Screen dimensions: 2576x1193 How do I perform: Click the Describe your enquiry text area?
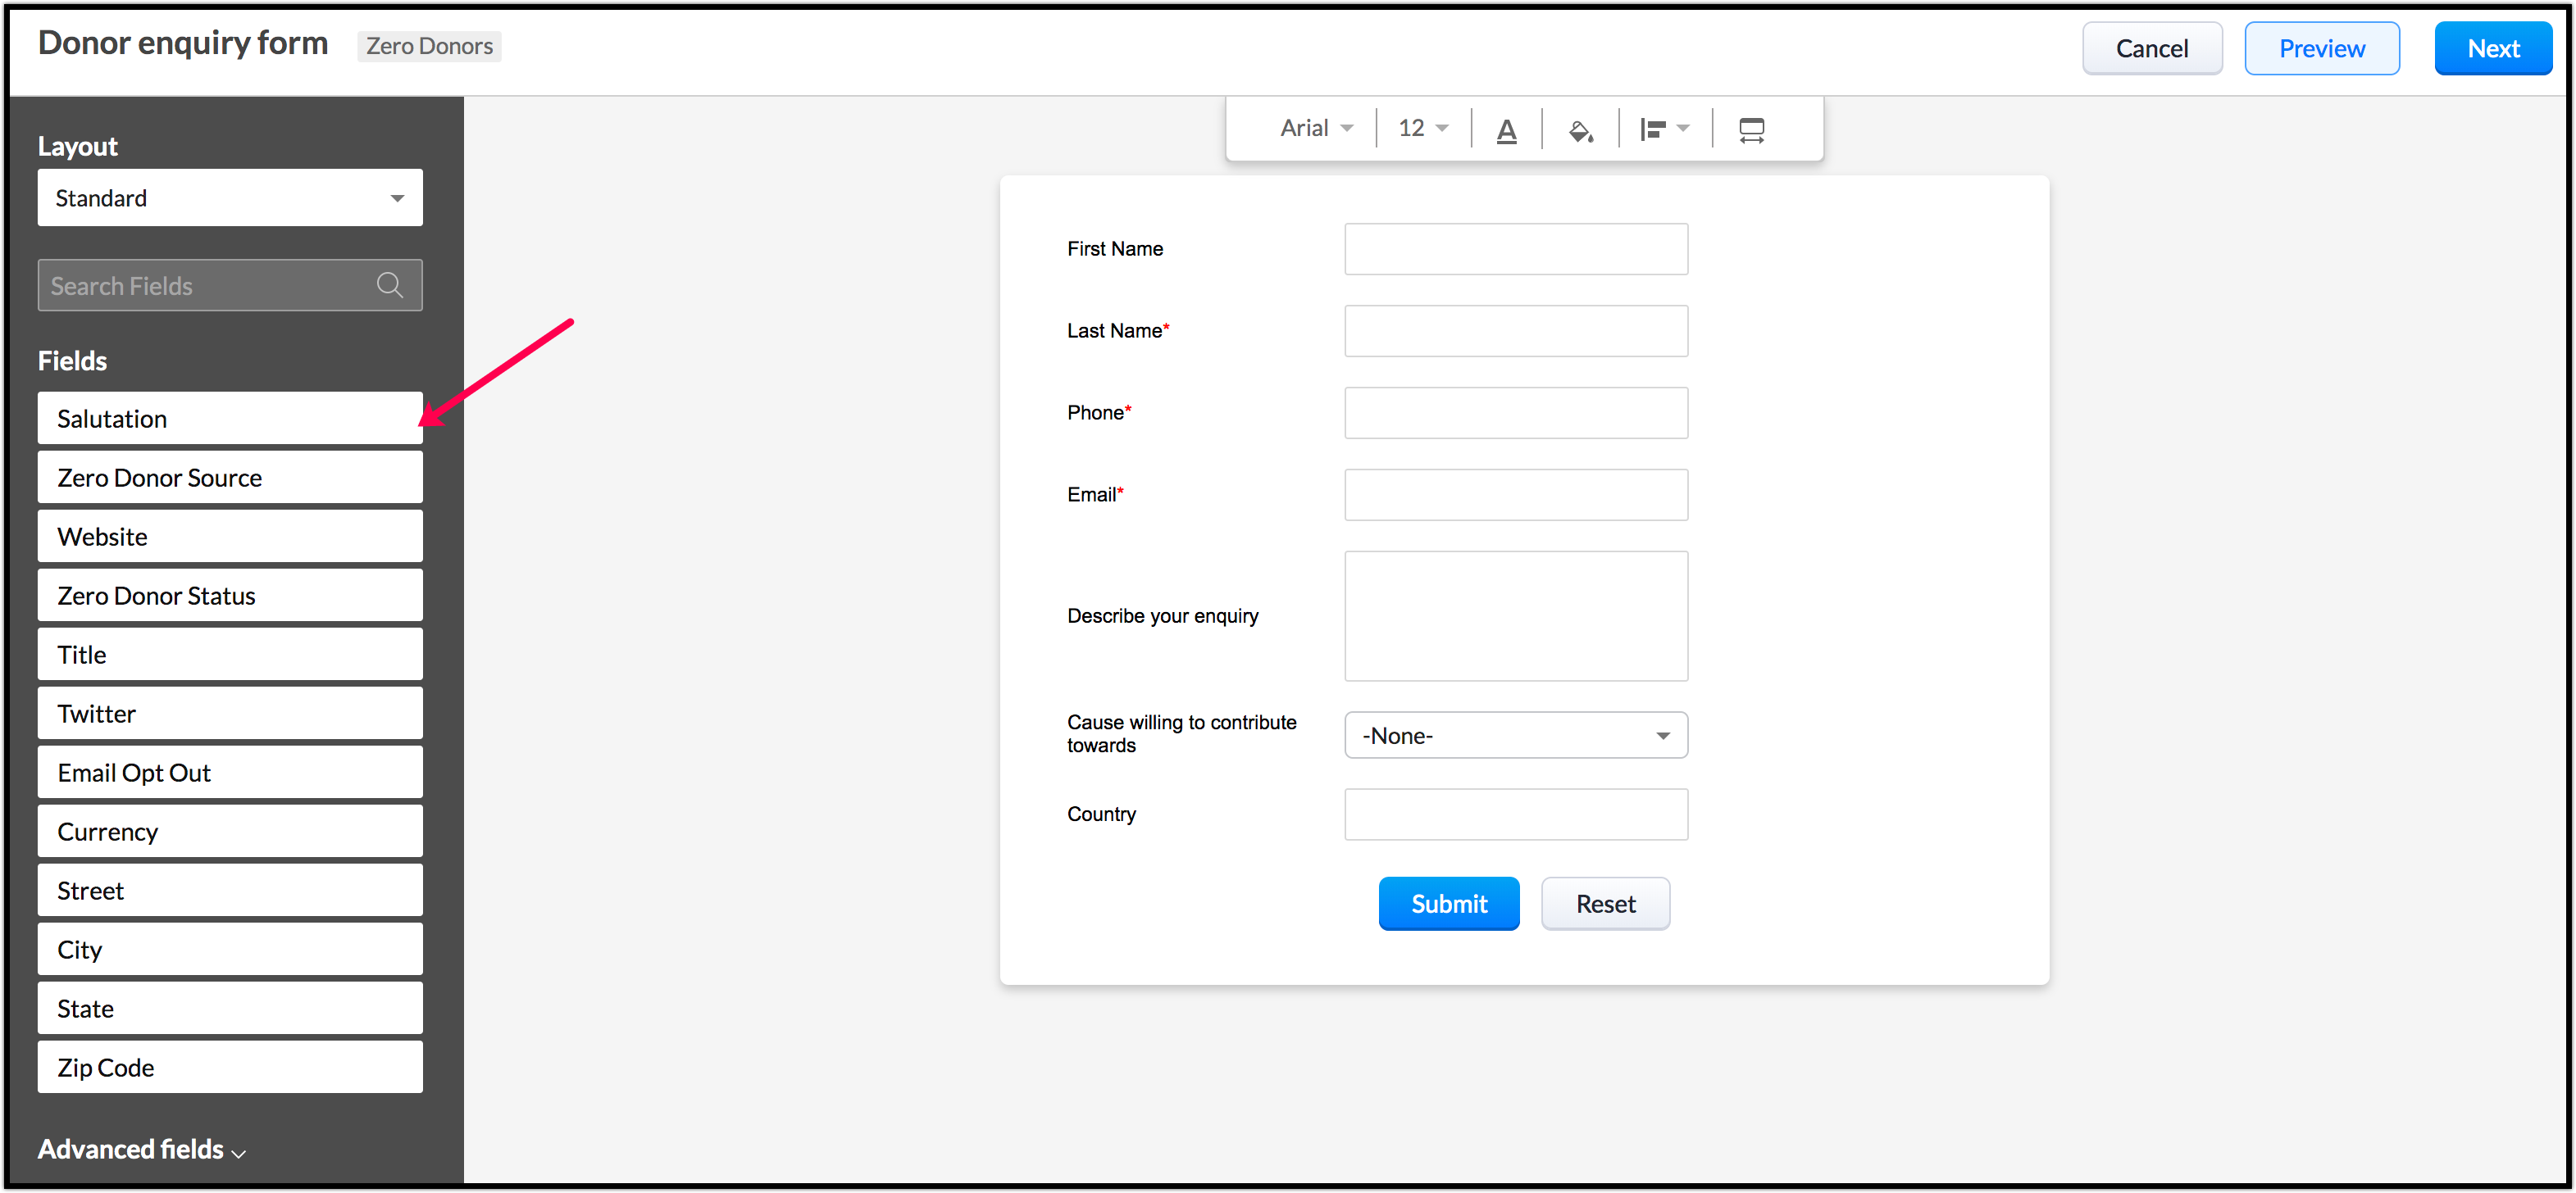[x=1515, y=615]
